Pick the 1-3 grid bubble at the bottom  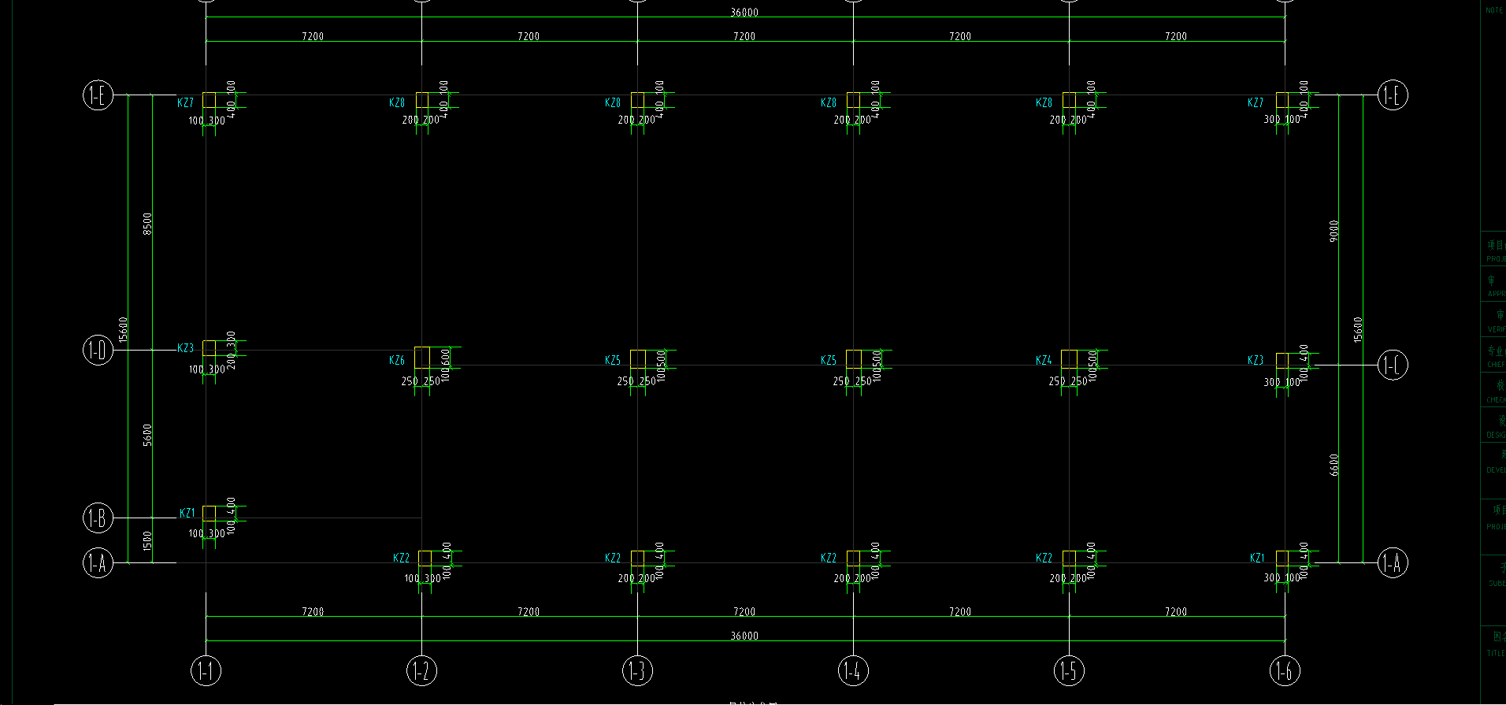coord(637,671)
